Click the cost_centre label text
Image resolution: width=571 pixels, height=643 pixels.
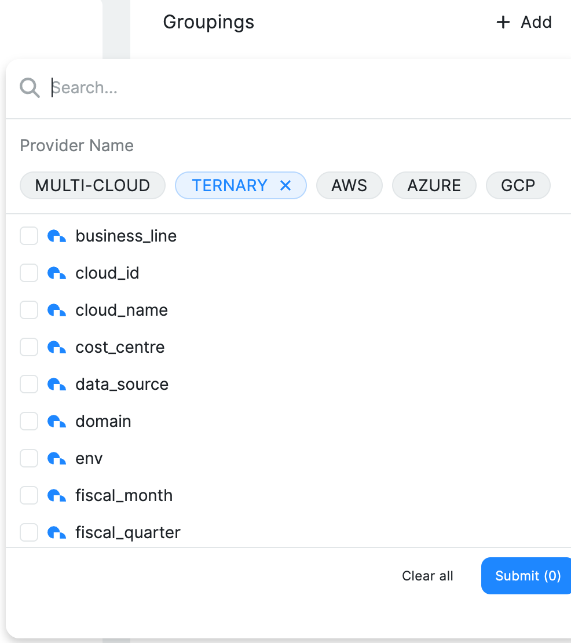(x=120, y=348)
